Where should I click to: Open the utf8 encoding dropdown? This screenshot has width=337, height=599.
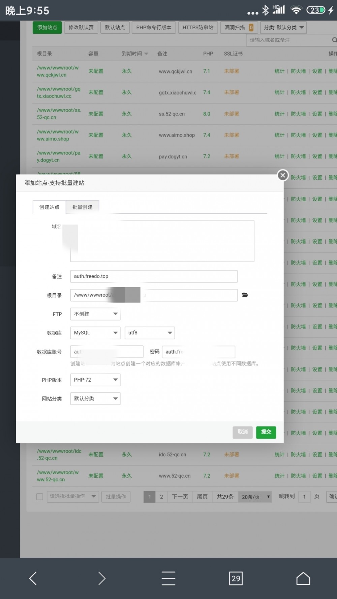click(x=150, y=333)
